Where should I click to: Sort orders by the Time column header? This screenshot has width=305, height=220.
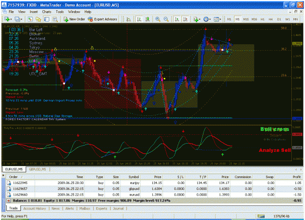60,177
